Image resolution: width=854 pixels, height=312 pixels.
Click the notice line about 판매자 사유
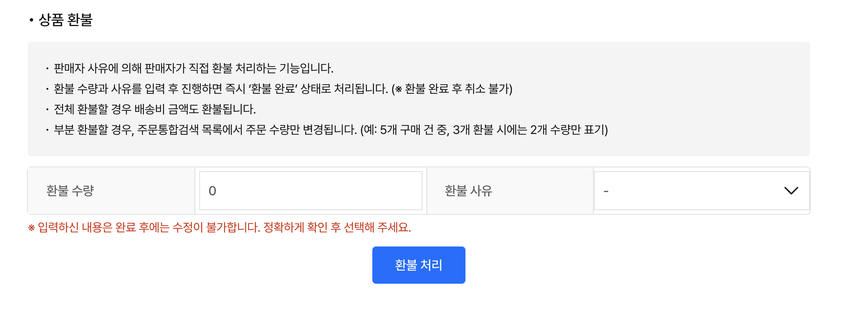(x=193, y=68)
